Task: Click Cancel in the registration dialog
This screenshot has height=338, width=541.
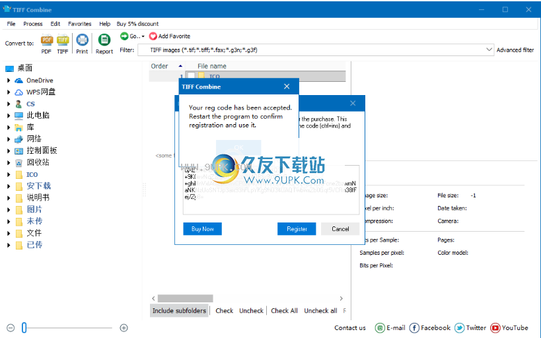Action: click(340, 229)
